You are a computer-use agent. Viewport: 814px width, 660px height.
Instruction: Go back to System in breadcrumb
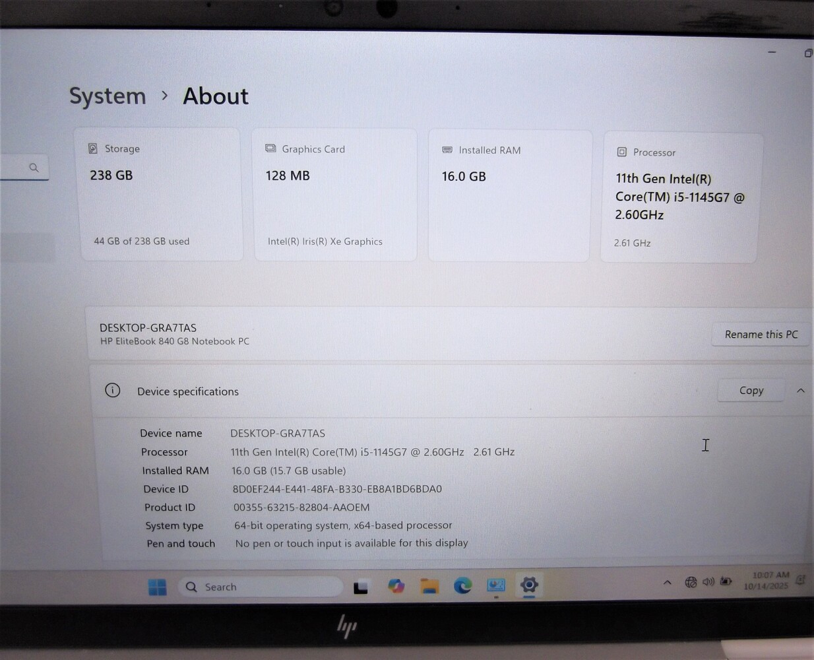tap(108, 96)
